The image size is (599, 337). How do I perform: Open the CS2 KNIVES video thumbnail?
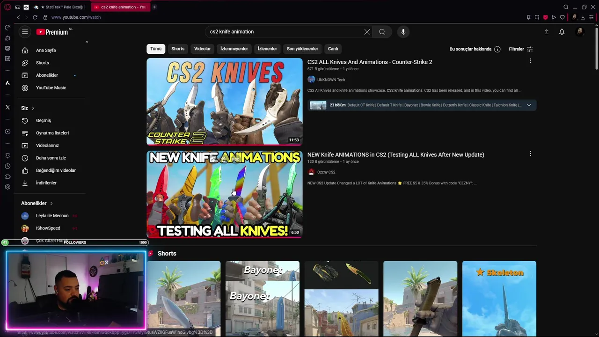click(225, 102)
